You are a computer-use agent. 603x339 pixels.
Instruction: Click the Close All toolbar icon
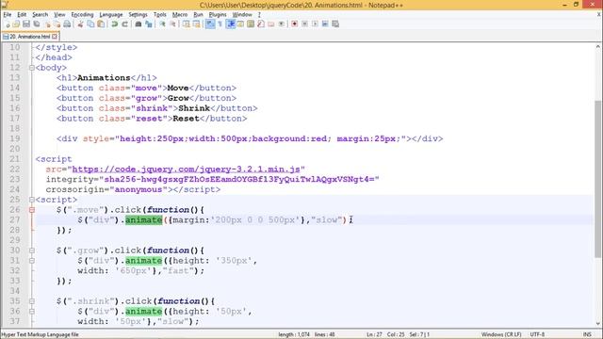click(57, 24)
